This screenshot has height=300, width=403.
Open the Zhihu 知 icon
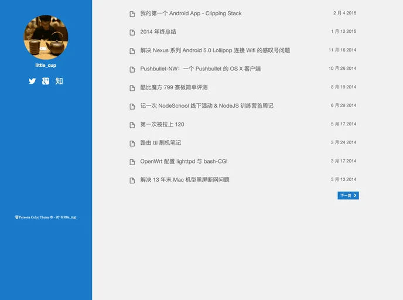pyautogui.click(x=59, y=81)
